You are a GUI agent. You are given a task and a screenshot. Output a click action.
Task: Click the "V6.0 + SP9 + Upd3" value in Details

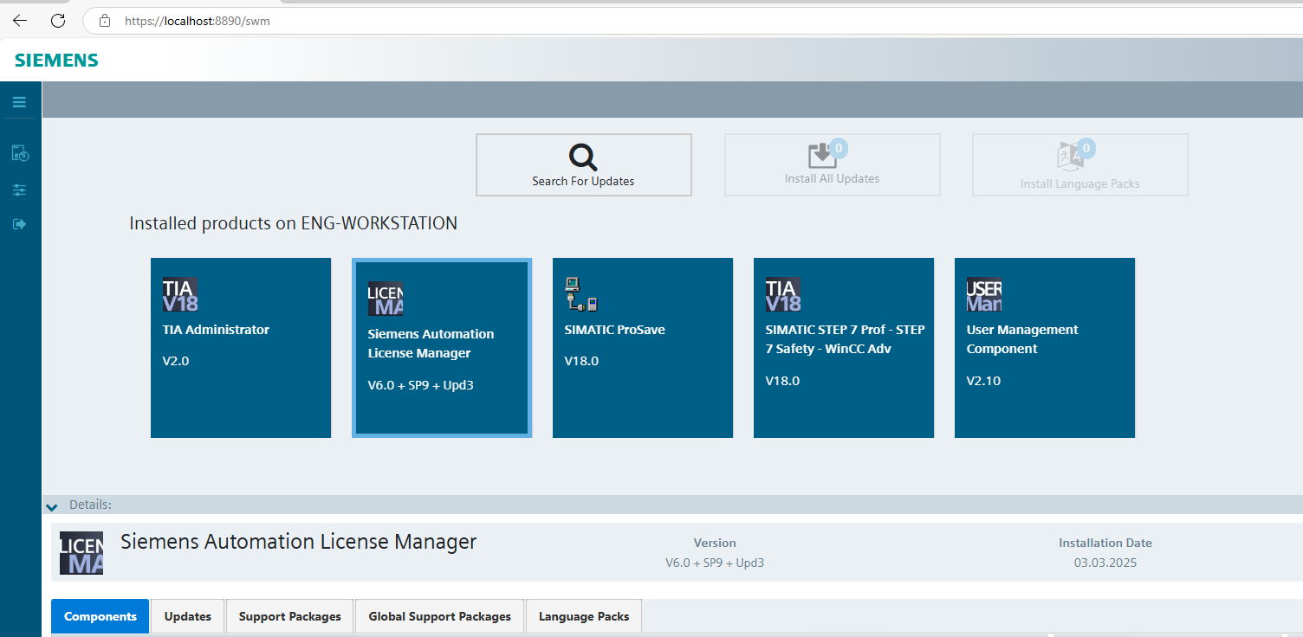(715, 563)
